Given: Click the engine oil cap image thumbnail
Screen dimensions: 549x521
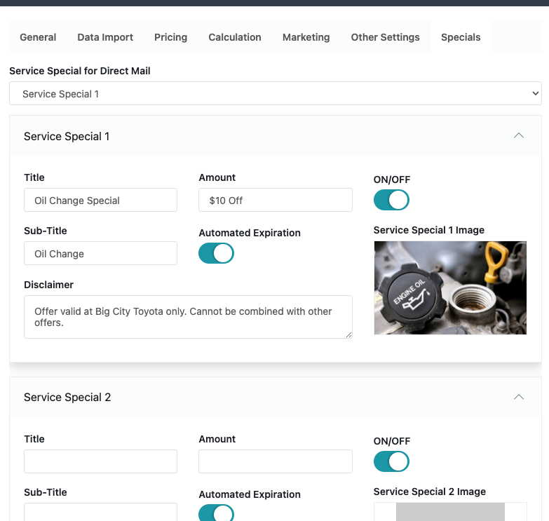Looking at the screenshot, I should pos(450,287).
